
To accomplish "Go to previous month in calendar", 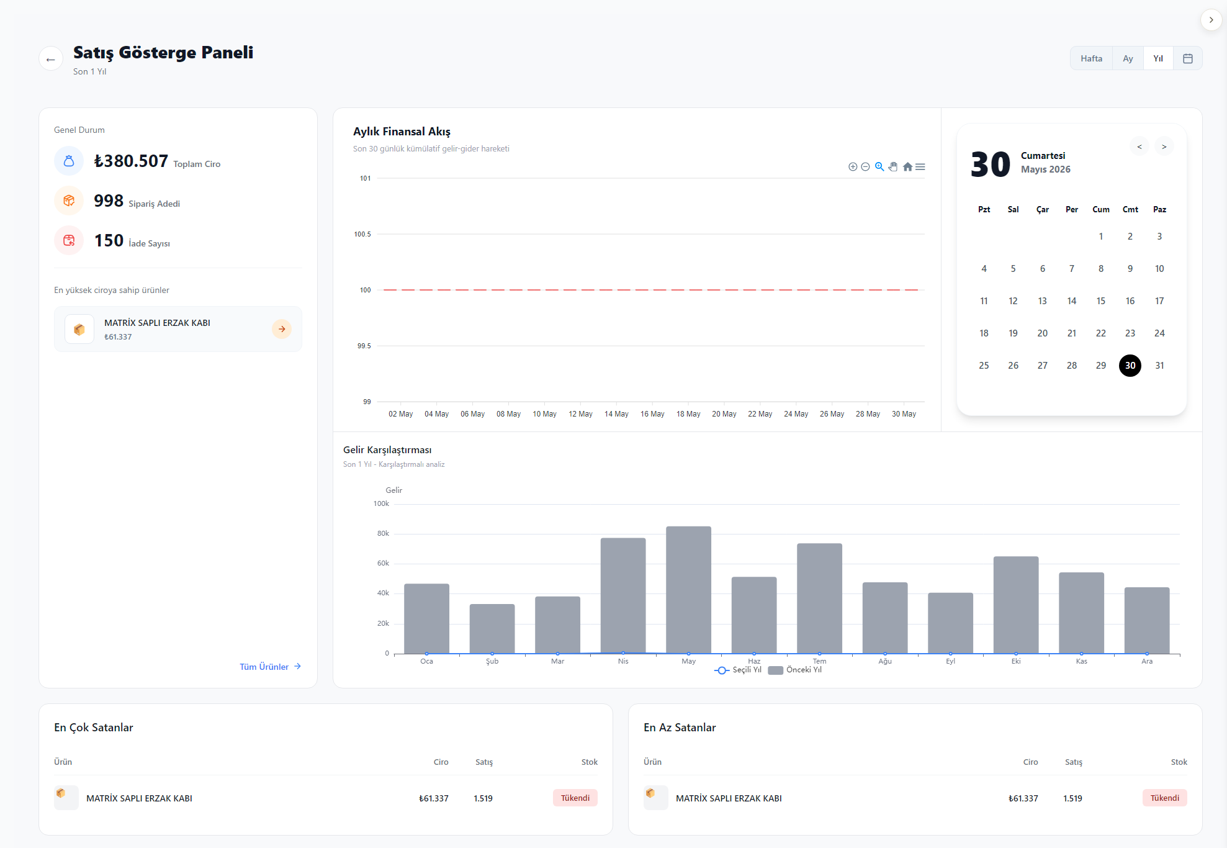I will 1139,147.
